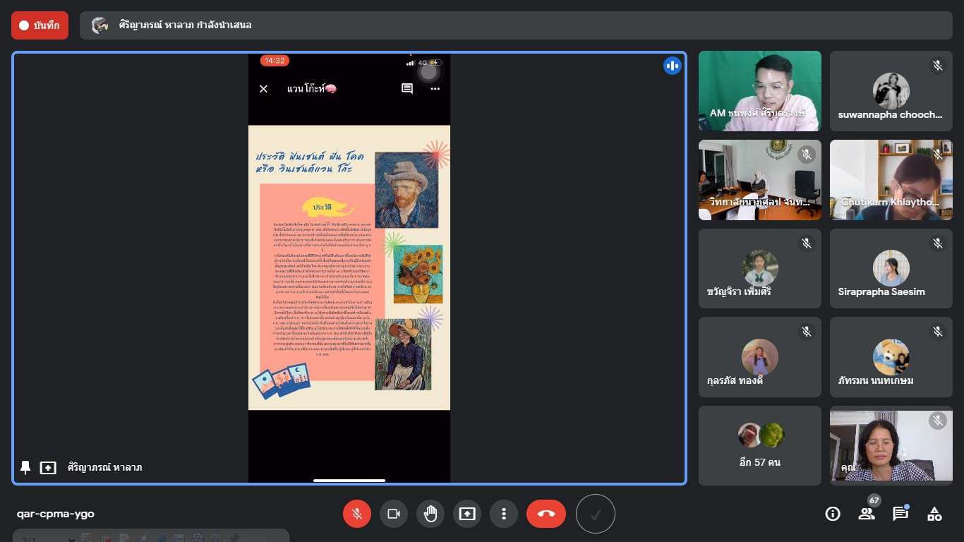This screenshot has height=542, width=964.
Task: Click the chat icon in shared phone screen
Action: pyautogui.click(x=407, y=89)
